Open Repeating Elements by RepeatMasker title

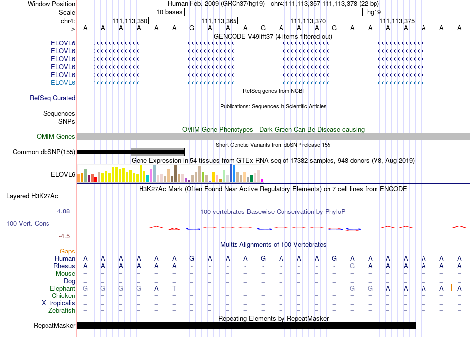[x=273, y=318]
